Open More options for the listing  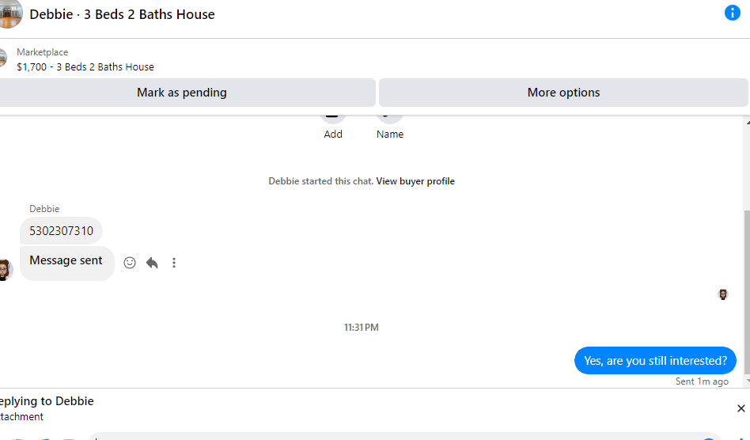pos(563,93)
